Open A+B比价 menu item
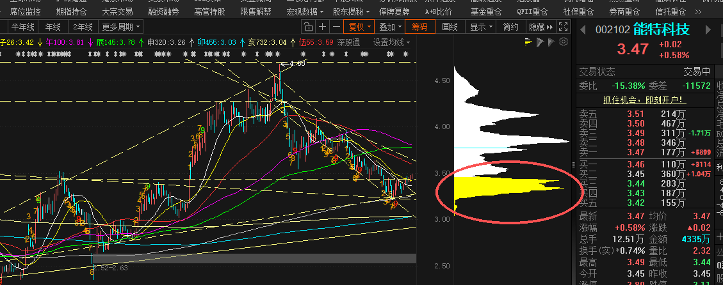Viewport: 723px width, 285px height. pyautogui.click(x=439, y=12)
